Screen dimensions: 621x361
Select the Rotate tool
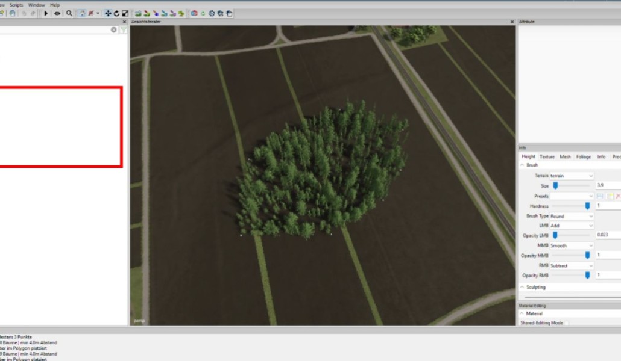(x=116, y=13)
